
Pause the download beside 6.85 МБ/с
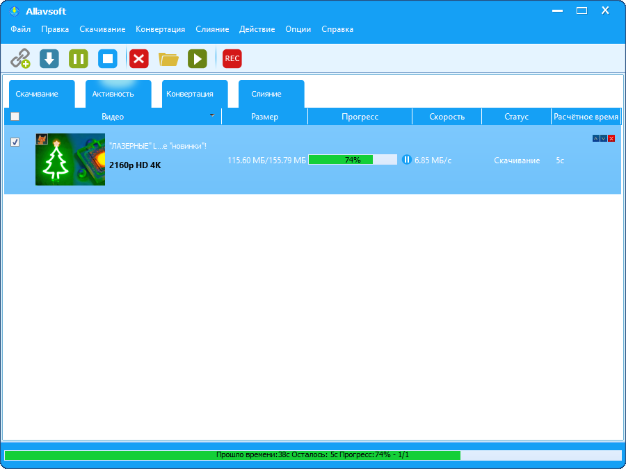tap(406, 160)
